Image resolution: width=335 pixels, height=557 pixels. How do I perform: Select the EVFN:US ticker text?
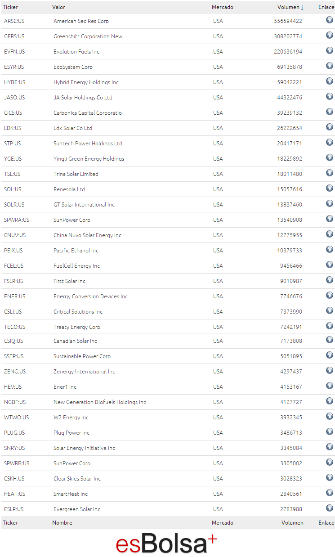click(x=14, y=52)
